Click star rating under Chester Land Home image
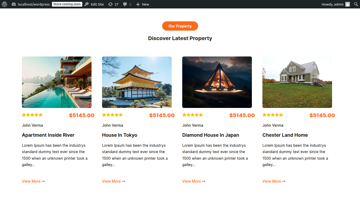The image size is (360, 223). [x=273, y=115]
